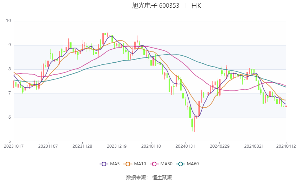Screen dimensions: 298x181
Task: Click the 数据来源 caption label
Action: pos(137,177)
